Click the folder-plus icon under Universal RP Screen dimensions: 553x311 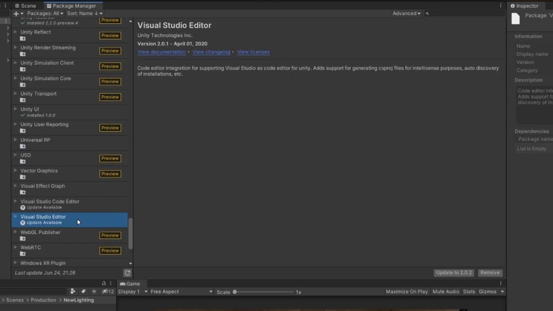pyautogui.click(x=23, y=146)
